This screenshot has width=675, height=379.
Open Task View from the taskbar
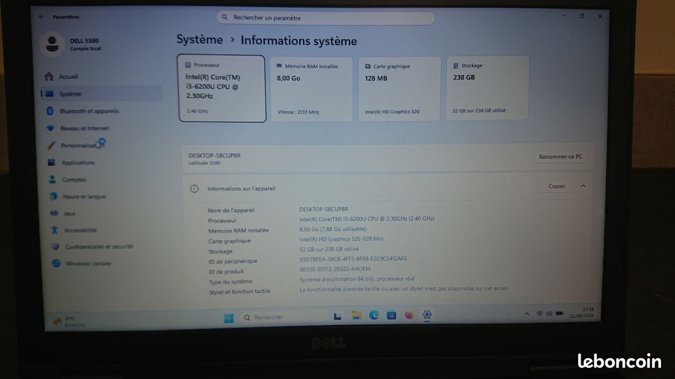click(x=338, y=316)
